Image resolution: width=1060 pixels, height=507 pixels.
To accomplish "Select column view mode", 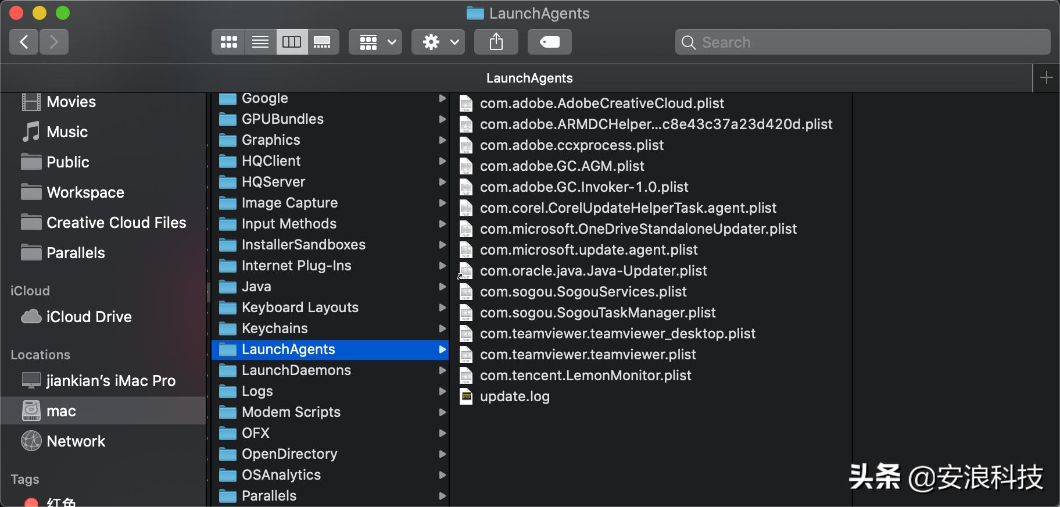I will click(292, 42).
